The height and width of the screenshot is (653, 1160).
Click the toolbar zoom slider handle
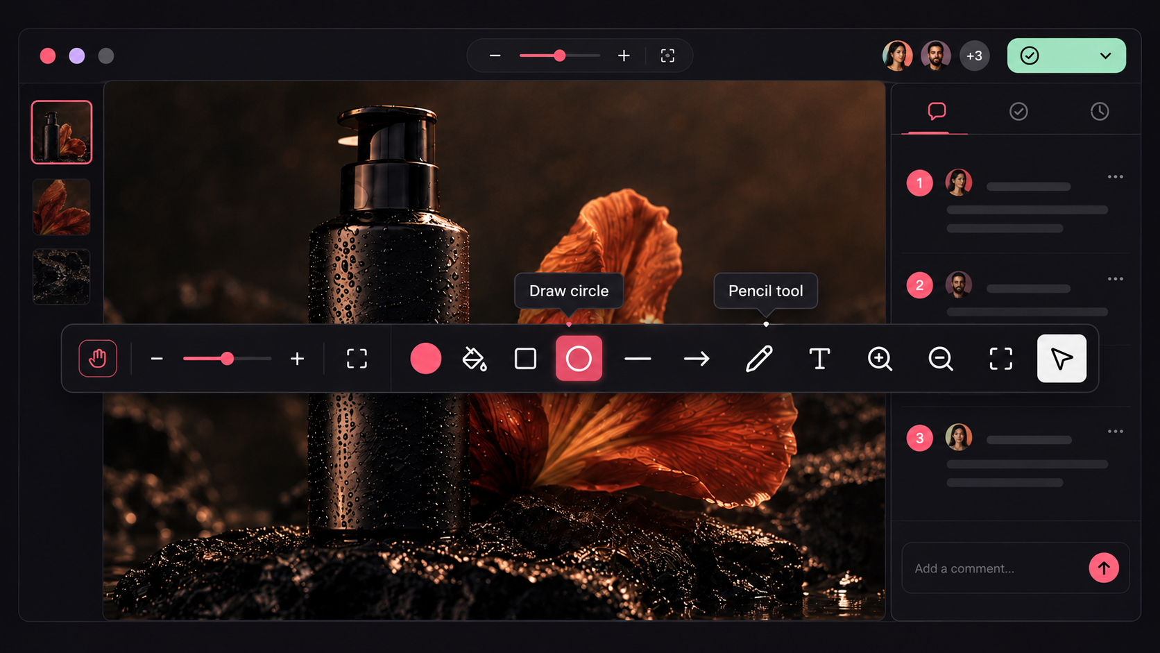pos(227,359)
